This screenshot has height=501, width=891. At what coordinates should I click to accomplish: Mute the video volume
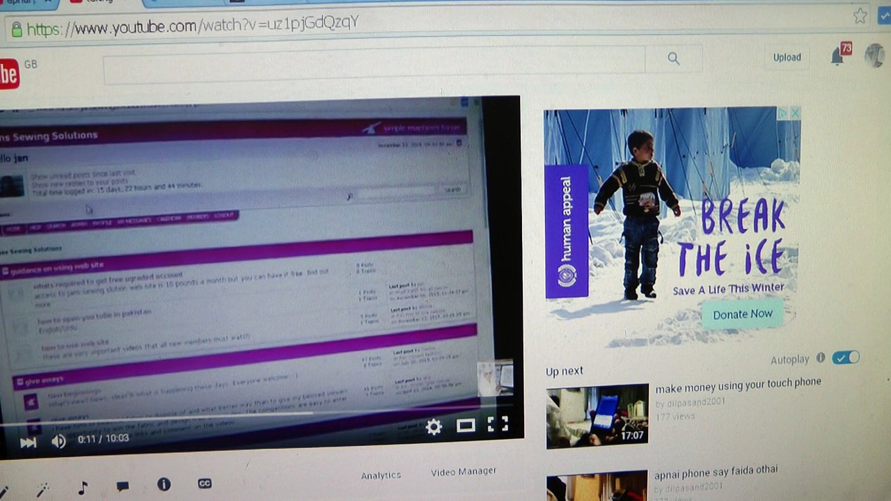click(x=58, y=441)
